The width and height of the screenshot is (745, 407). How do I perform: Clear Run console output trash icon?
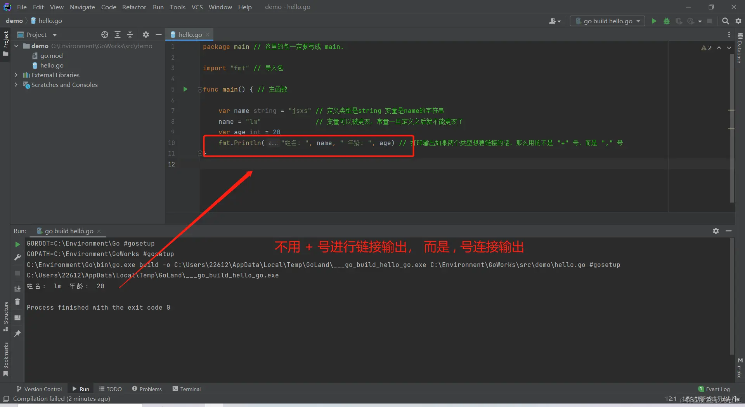pos(17,301)
